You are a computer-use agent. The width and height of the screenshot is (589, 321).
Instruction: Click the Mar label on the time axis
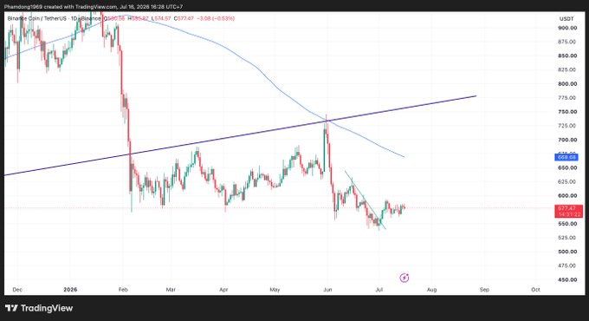point(171,290)
